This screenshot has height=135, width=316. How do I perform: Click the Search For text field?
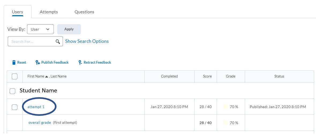pyautogui.click(x=32, y=42)
